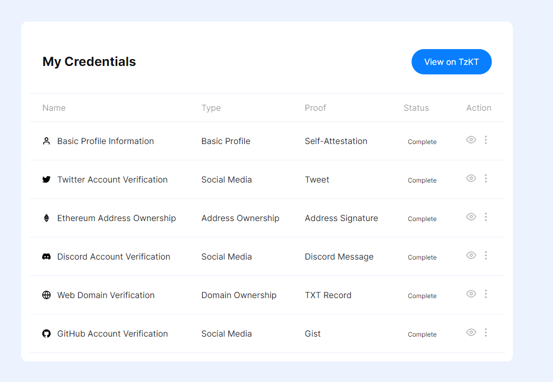
Task: View Web Domain Verification via eye icon
Action: click(471, 293)
